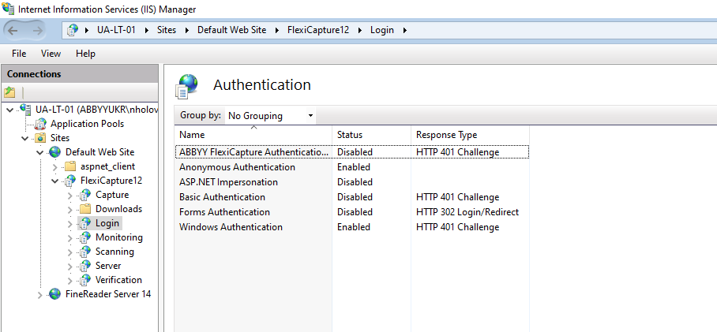717x332 pixels.
Task: Click the Default Web Site globe icon
Action: [55, 152]
